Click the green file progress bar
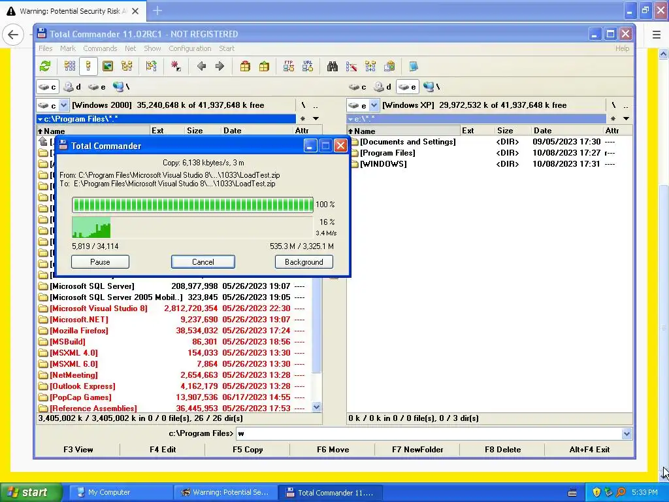 click(193, 205)
